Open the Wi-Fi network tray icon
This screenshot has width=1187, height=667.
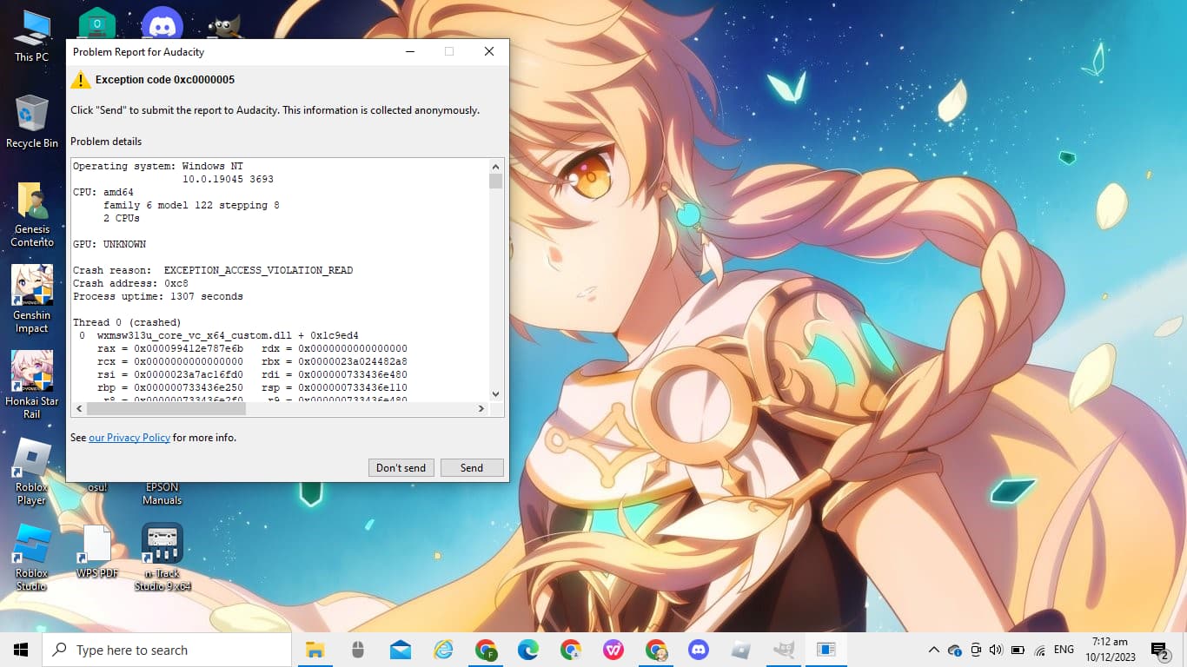point(1039,650)
